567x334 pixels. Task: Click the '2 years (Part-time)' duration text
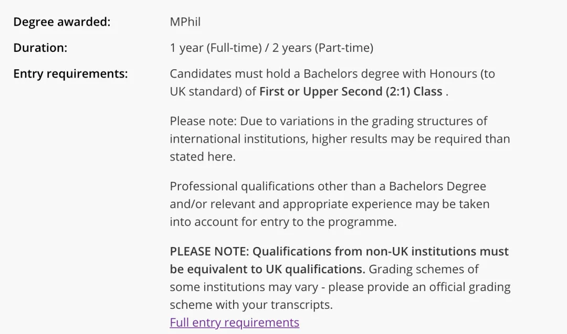[322, 48]
